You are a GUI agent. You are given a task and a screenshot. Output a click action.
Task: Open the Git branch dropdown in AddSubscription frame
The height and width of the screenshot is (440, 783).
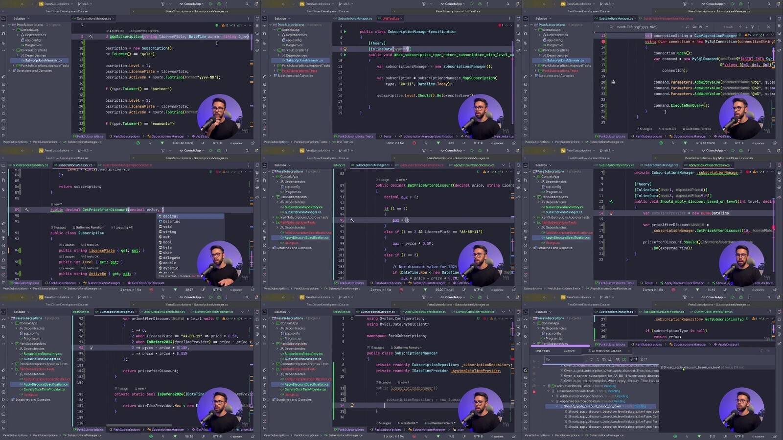pos(85,4)
